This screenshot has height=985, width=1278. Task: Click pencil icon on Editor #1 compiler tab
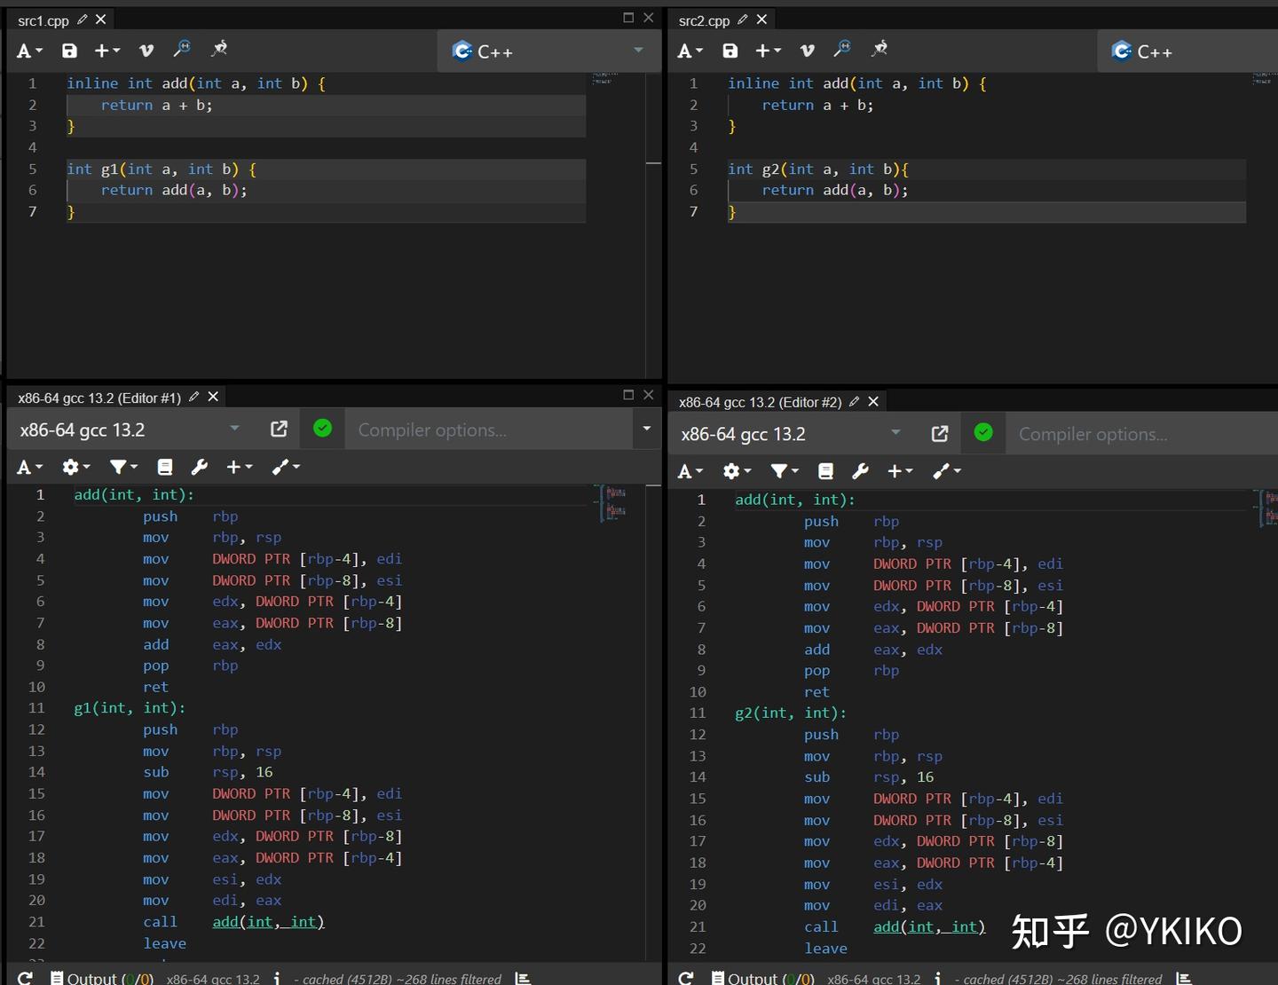[193, 397]
